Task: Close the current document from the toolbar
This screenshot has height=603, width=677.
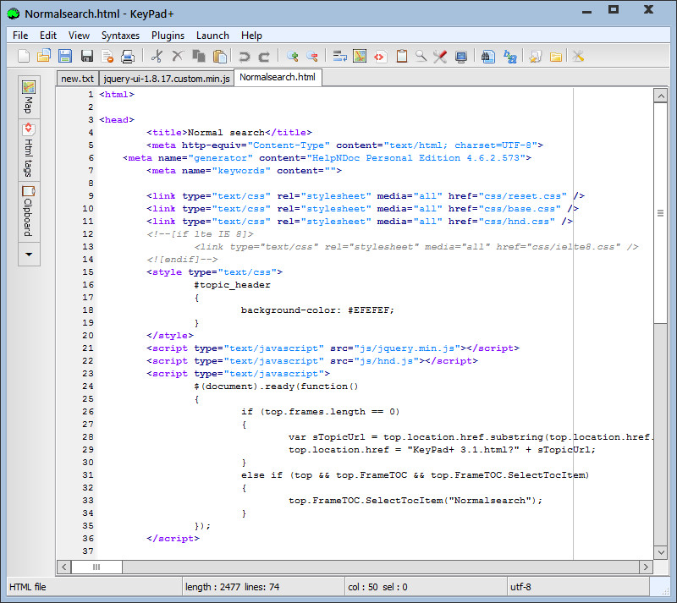Action: pyautogui.click(x=107, y=56)
